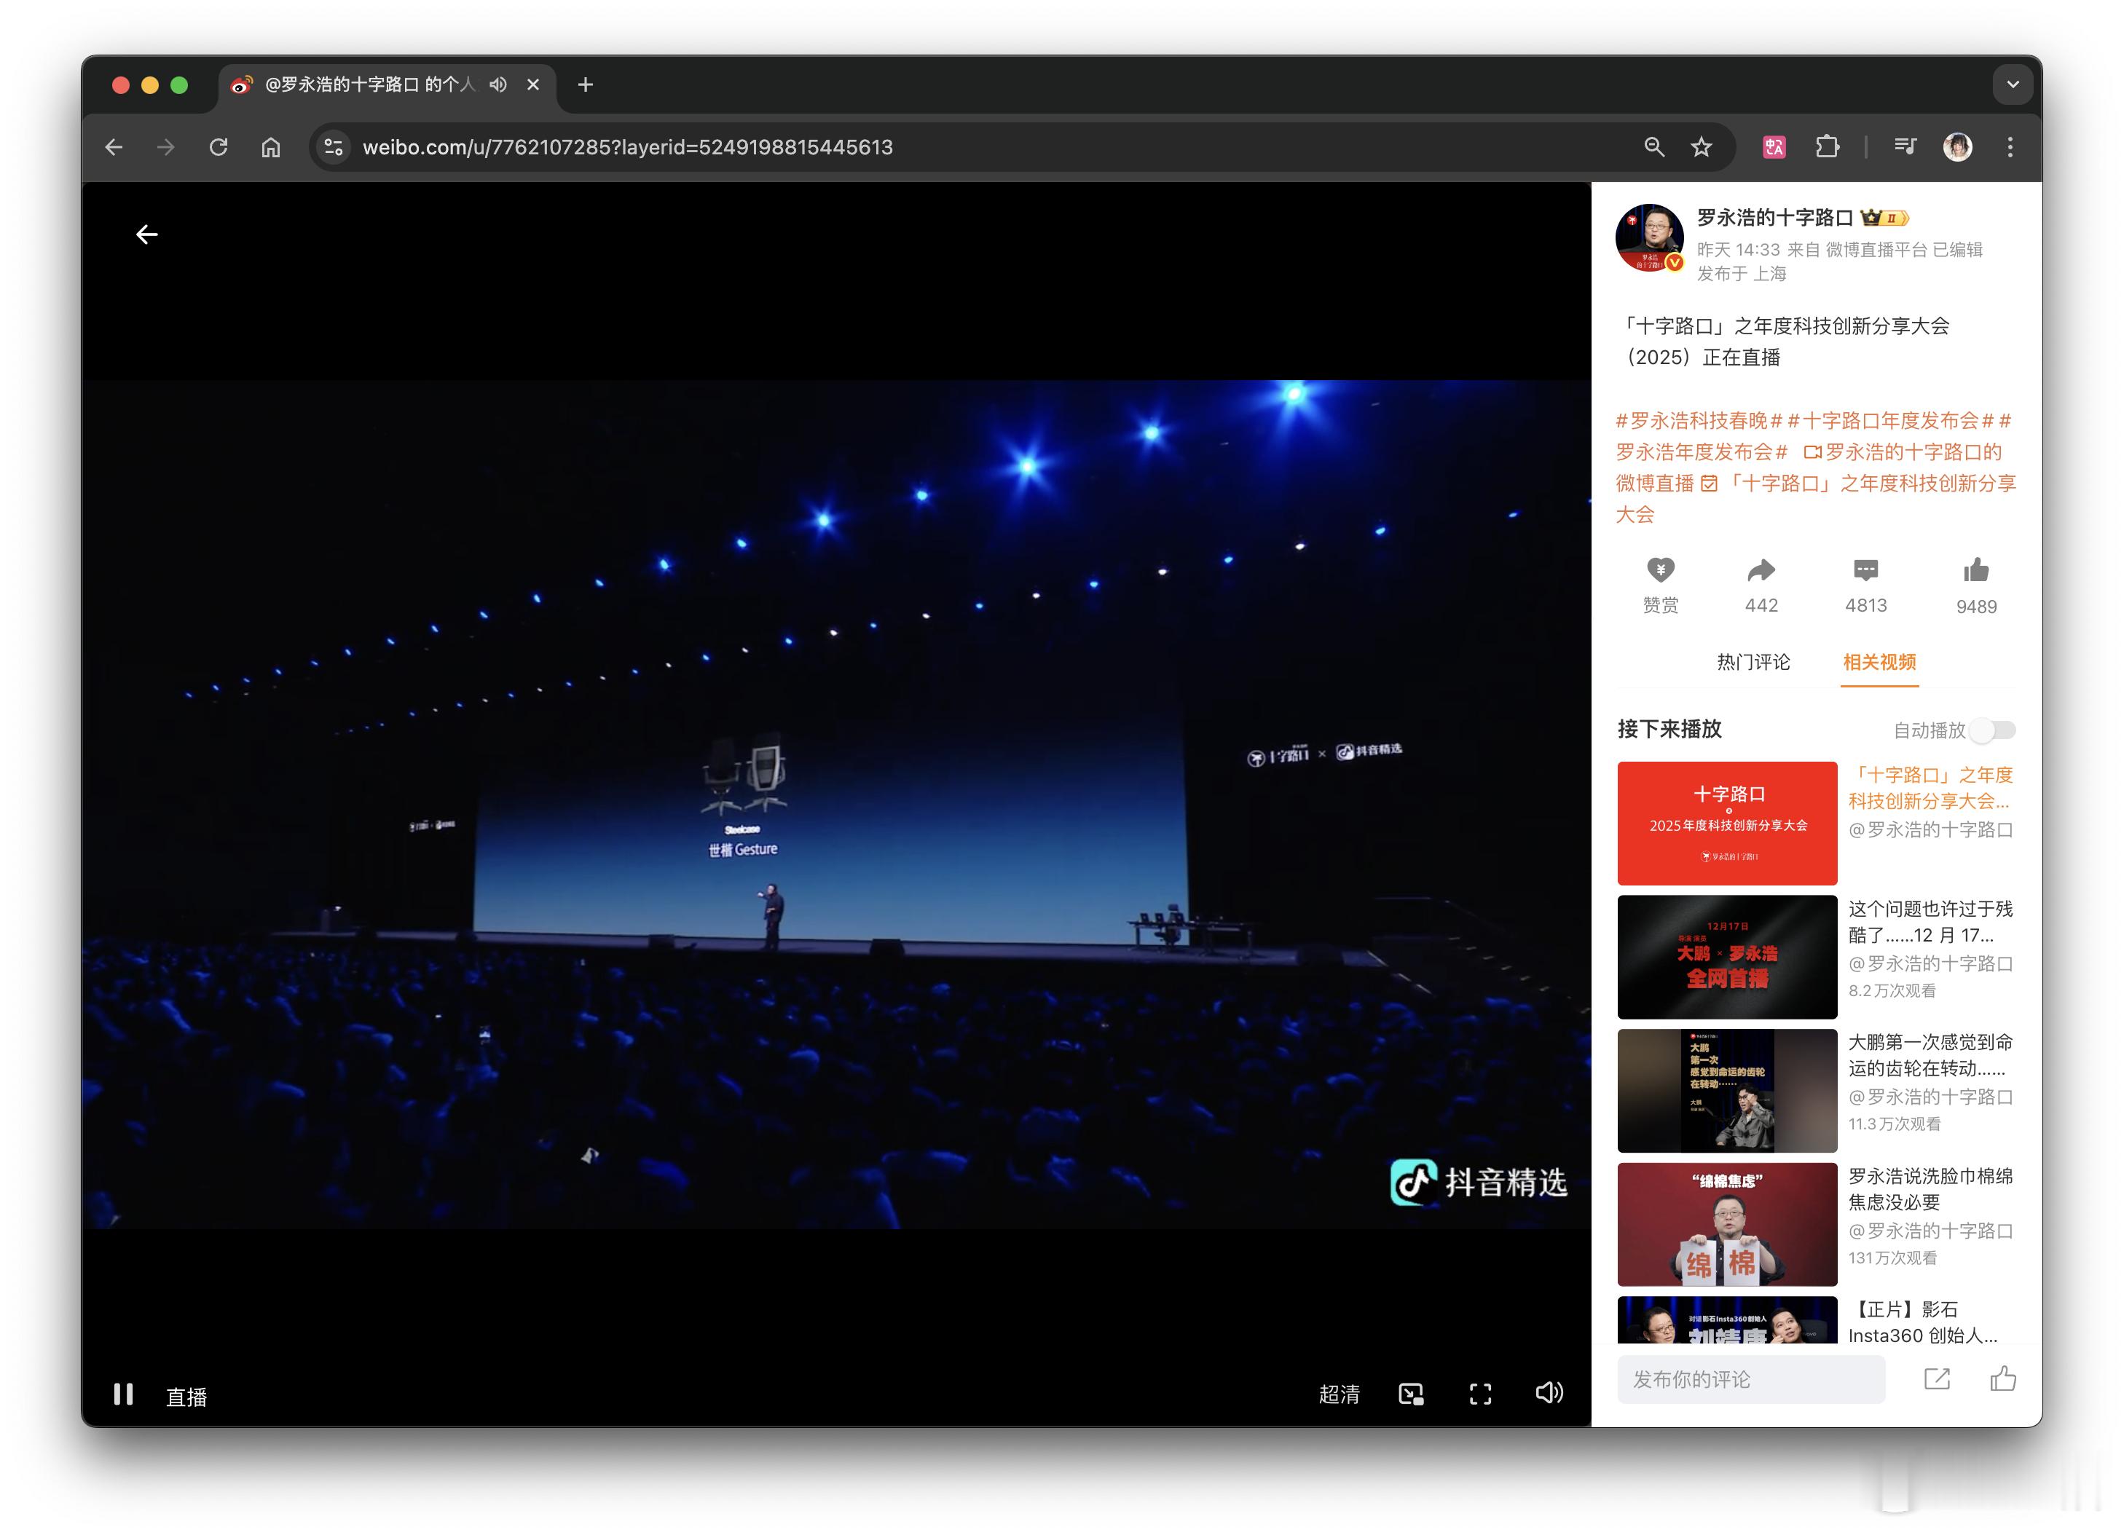Image resolution: width=2124 pixels, height=1535 pixels.
Task: Bookmark the page with the star icon
Action: click(x=1702, y=147)
